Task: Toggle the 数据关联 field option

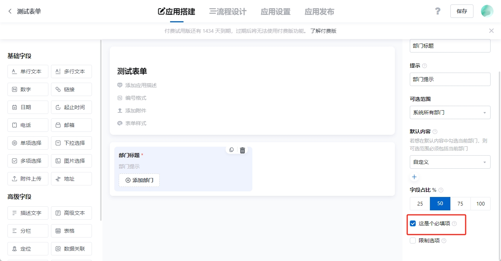Action: (71, 248)
